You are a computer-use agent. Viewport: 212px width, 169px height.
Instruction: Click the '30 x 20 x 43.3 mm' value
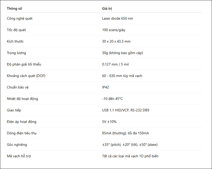[x=116, y=41]
